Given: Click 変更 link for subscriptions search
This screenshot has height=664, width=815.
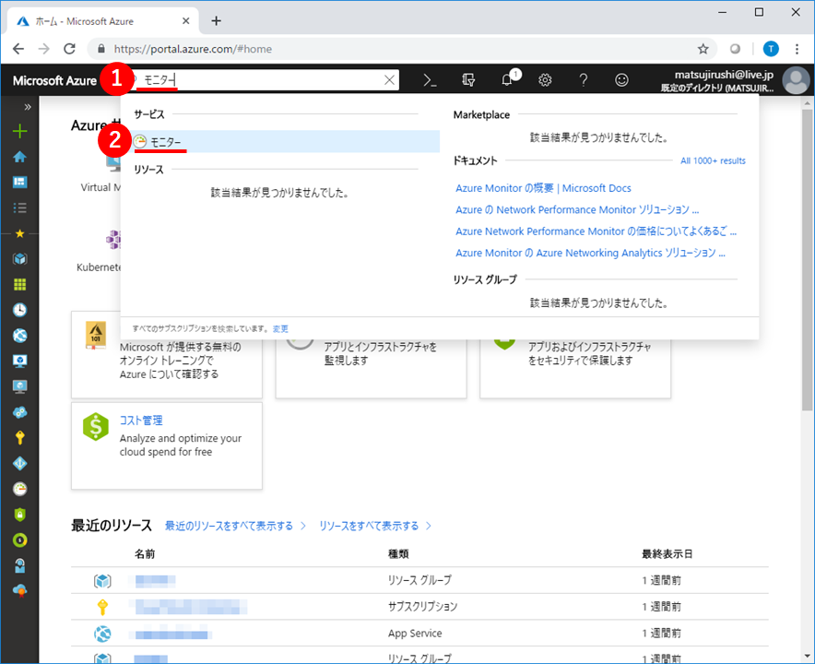Looking at the screenshot, I should (280, 328).
